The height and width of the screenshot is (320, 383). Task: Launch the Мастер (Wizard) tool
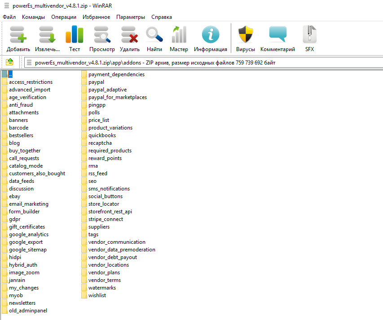[179, 35]
